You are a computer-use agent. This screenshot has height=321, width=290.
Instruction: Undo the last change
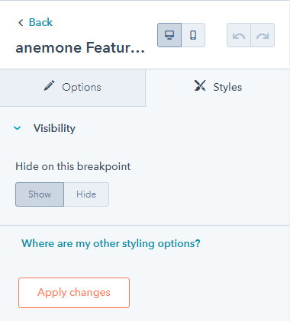pos(239,35)
